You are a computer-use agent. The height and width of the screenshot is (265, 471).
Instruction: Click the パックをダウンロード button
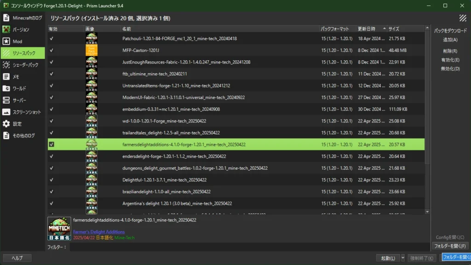[450, 31]
